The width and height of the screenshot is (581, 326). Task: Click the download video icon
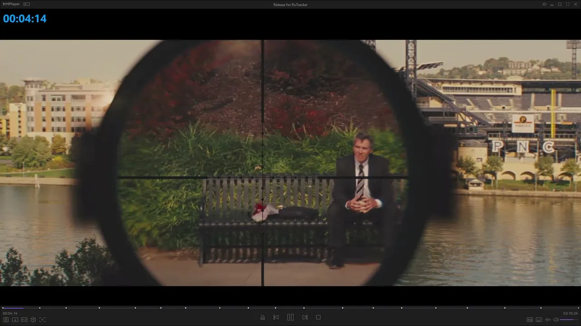[15, 320]
